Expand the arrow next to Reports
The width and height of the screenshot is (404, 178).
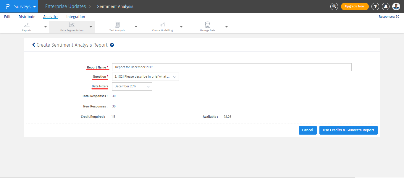tap(46, 27)
